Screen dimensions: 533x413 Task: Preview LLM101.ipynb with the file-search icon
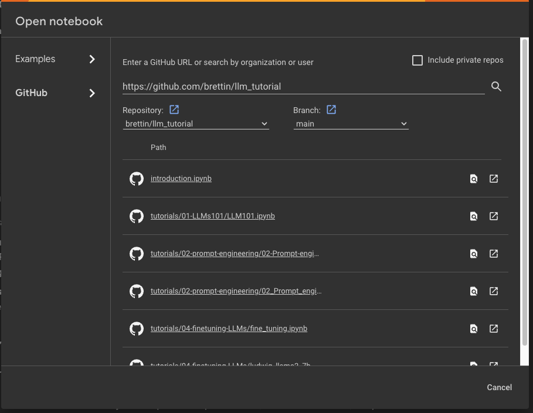(474, 216)
